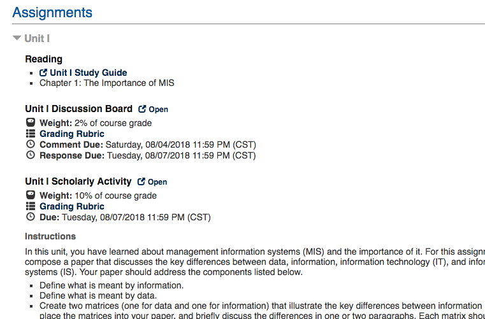
Task: Click clock icon beside Response Due
Action: [31, 155]
